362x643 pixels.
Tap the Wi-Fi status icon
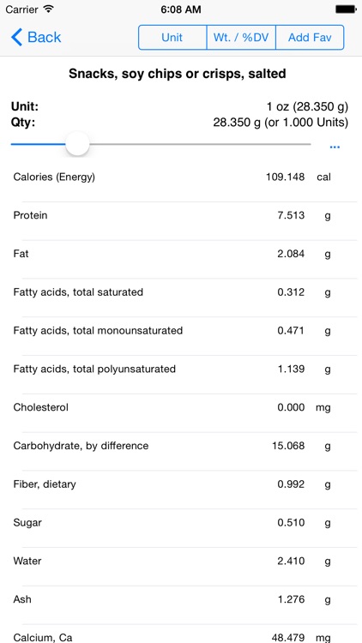pyautogui.click(x=48, y=9)
